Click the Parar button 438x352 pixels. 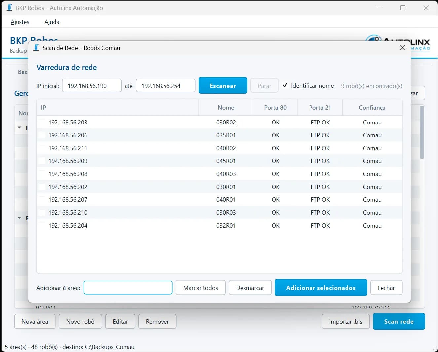click(264, 86)
